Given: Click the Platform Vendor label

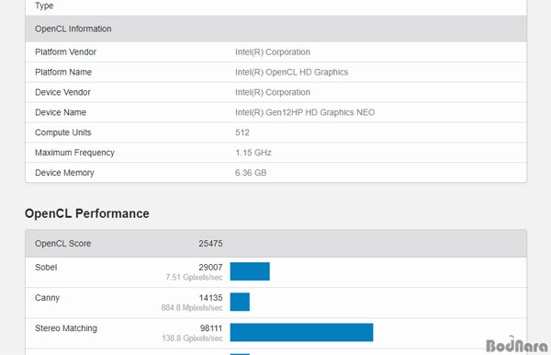Looking at the screenshot, I should click(65, 52).
